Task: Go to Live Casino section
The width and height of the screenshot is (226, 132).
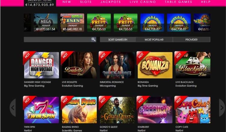Action: tap(143, 2)
